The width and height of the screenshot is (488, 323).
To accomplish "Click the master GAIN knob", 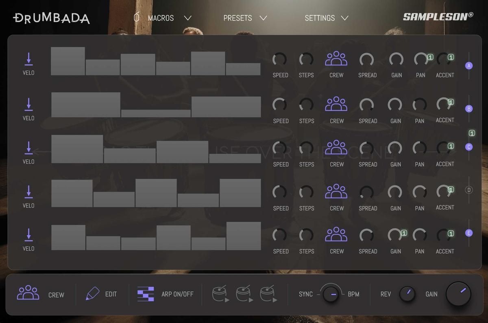I will tap(458, 294).
